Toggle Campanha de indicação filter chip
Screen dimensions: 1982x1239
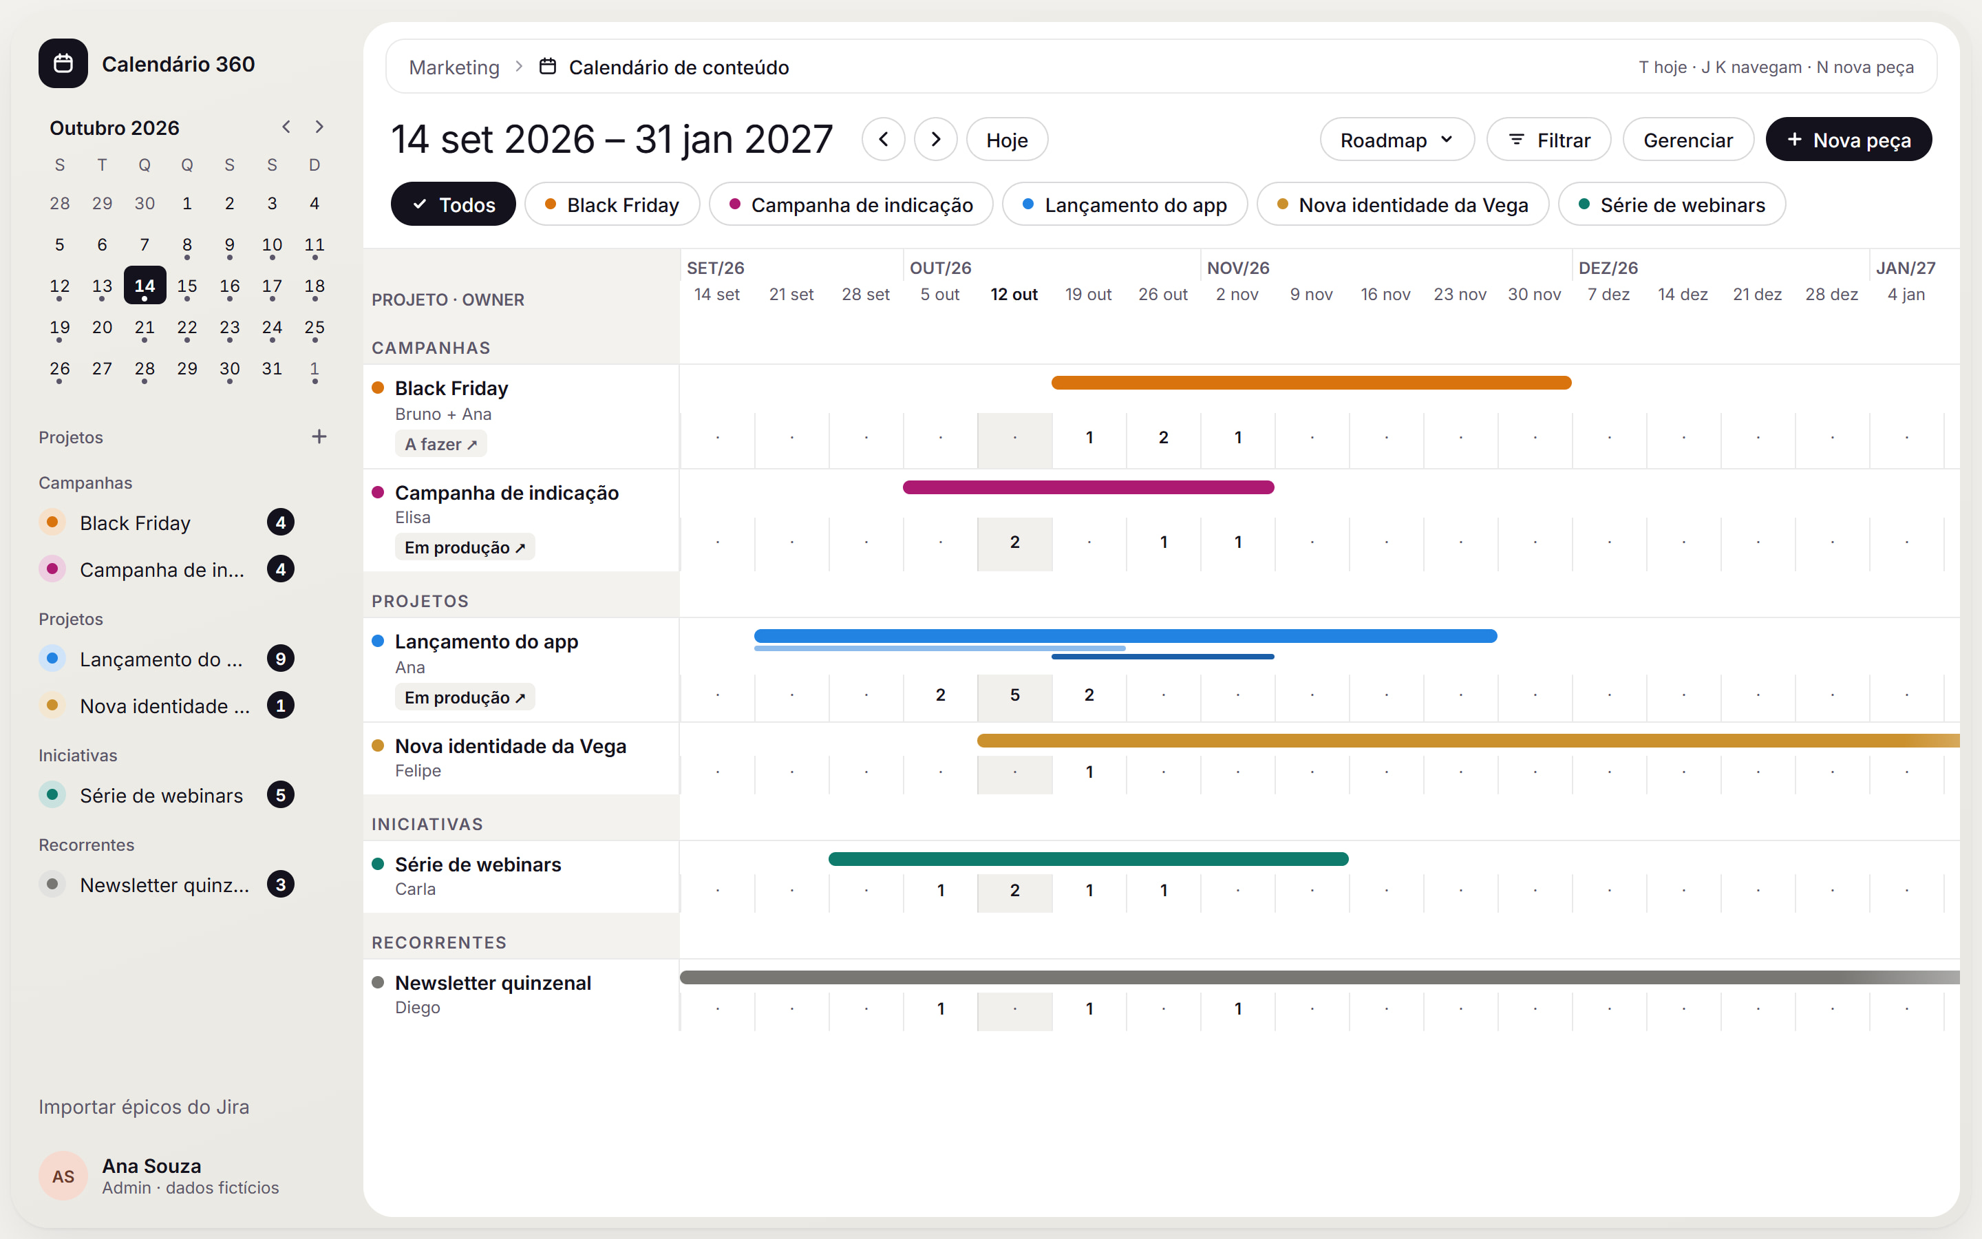click(850, 204)
